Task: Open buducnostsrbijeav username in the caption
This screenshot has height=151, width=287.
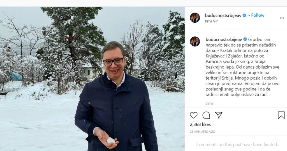Action: tap(224, 39)
